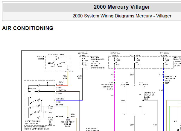The width and height of the screenshot is (181, 131).
Task: Click the "BLK/YEL" wire label
Action: click(x=62, y=90)
